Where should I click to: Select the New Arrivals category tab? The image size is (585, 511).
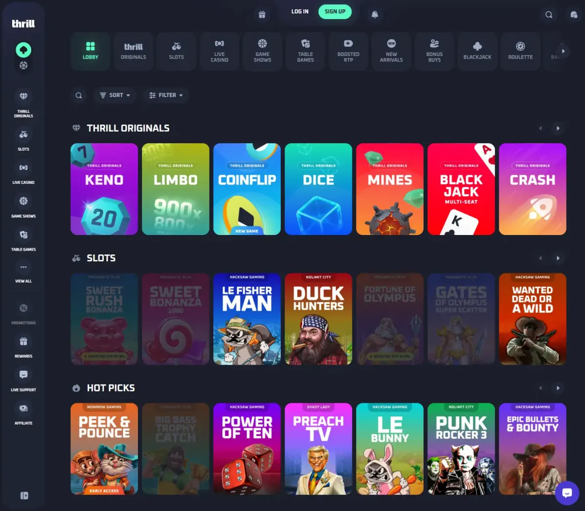[x=391, y=51]
